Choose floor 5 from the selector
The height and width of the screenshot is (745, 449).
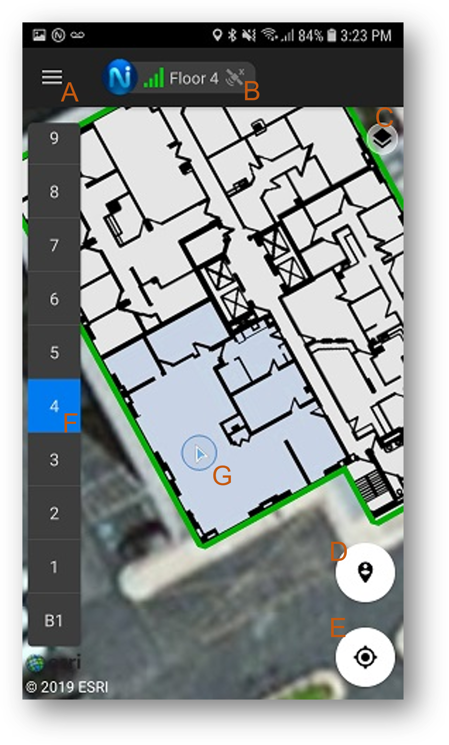click(x=54, y=352)
